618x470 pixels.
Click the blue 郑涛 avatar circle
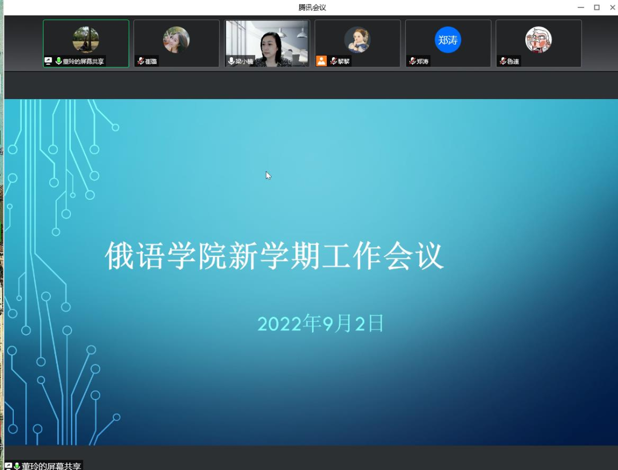coord(447,40)
